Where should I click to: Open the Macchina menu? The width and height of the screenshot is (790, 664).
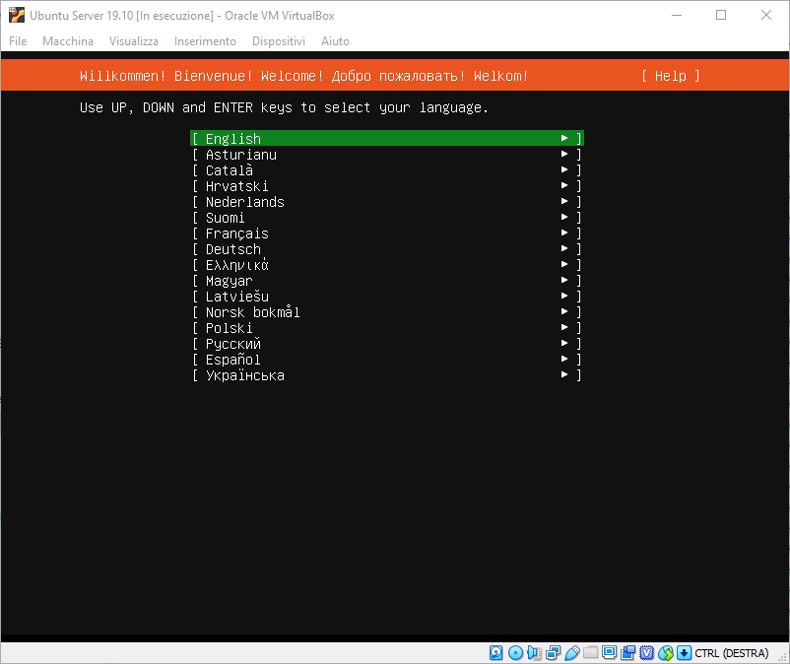click(68, 41)
